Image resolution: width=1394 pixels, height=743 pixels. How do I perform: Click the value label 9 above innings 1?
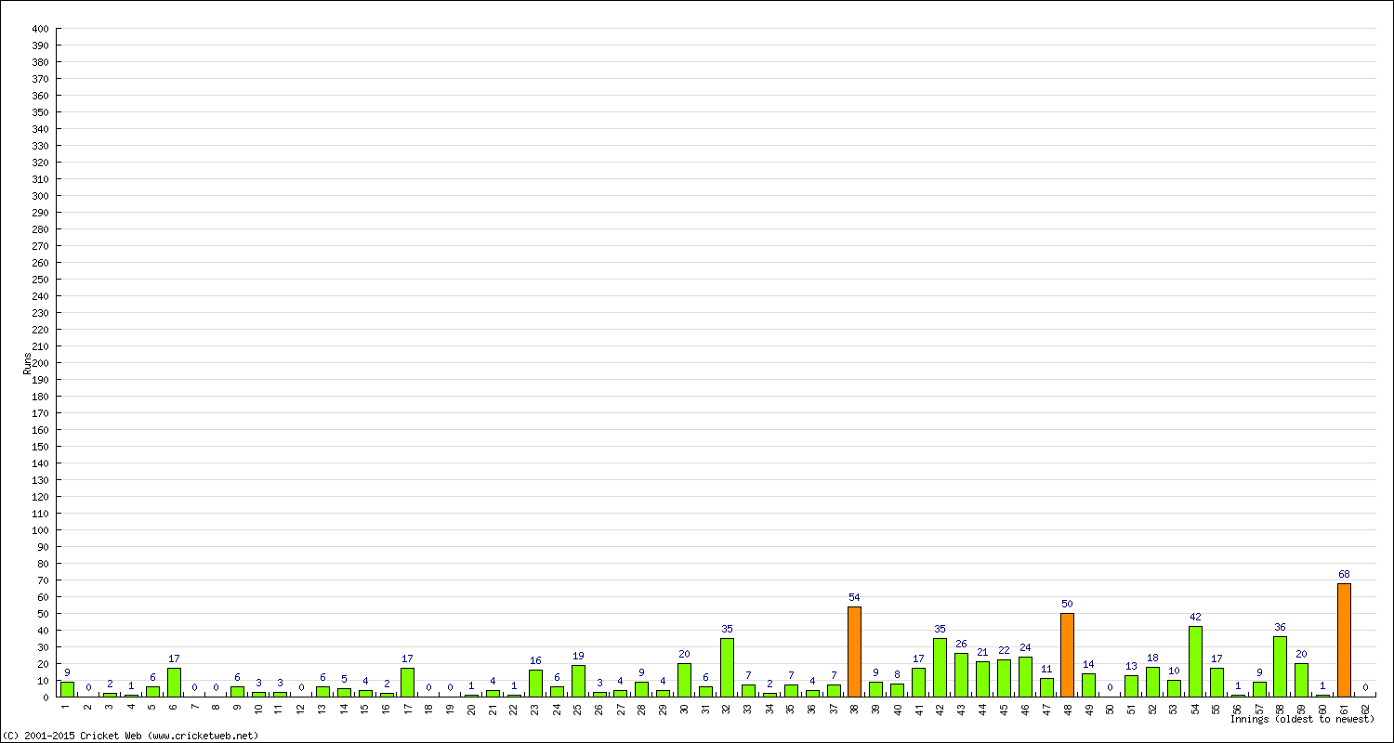[x=67, y=672]
